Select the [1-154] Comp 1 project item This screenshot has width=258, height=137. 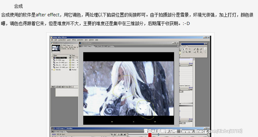point(61,58)
